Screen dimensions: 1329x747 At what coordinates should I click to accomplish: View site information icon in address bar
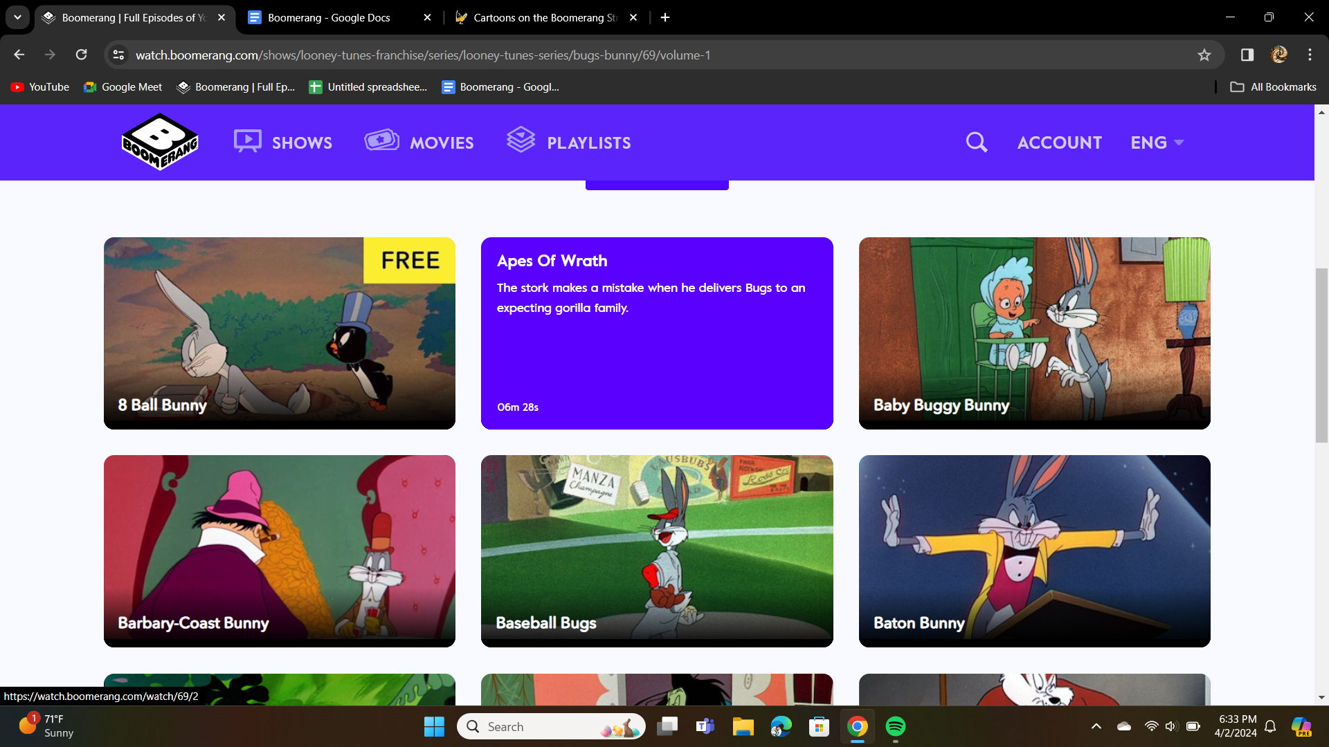(119, 55)
